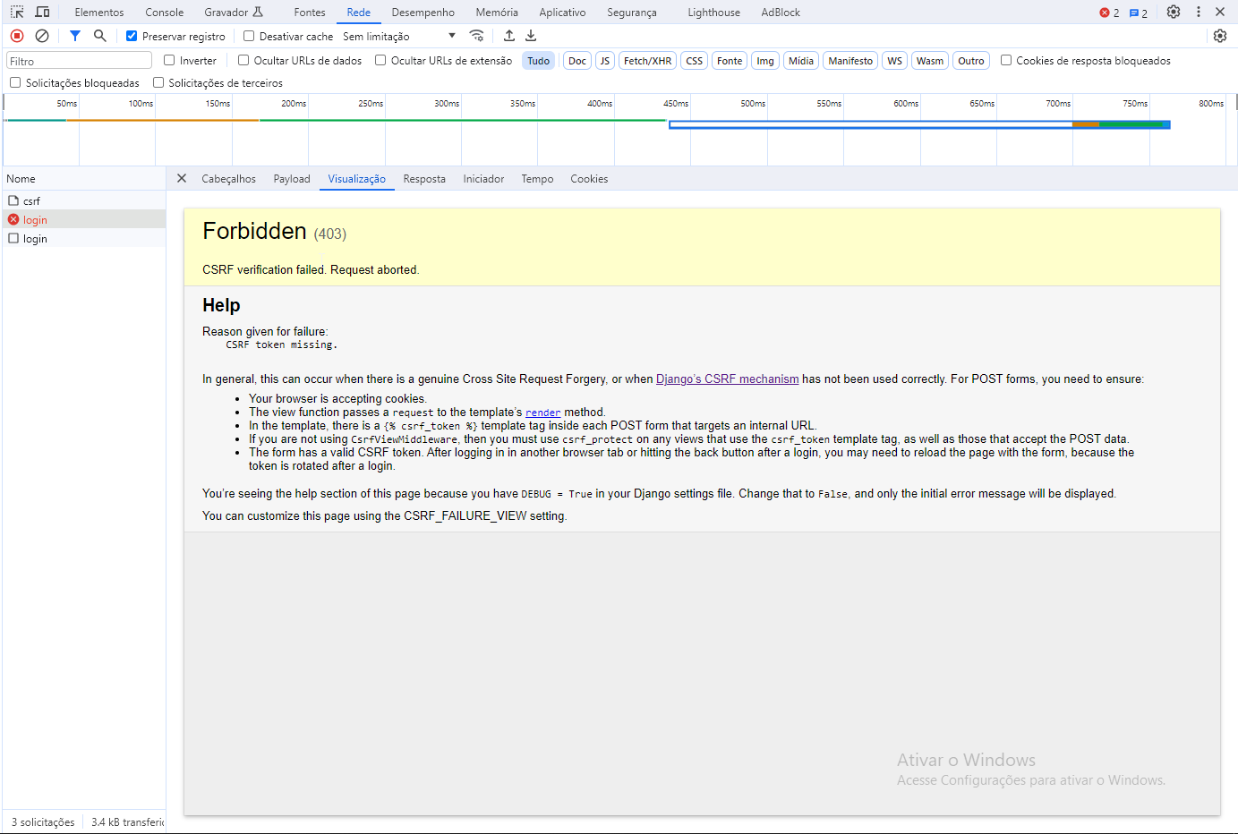Open DevTools settings gear
Screen dimensions: 1238x834
point(1174,13)
